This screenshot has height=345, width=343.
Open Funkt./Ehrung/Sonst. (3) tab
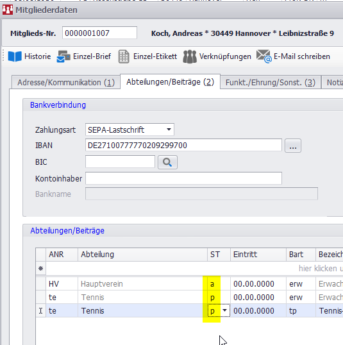point(271,83)
